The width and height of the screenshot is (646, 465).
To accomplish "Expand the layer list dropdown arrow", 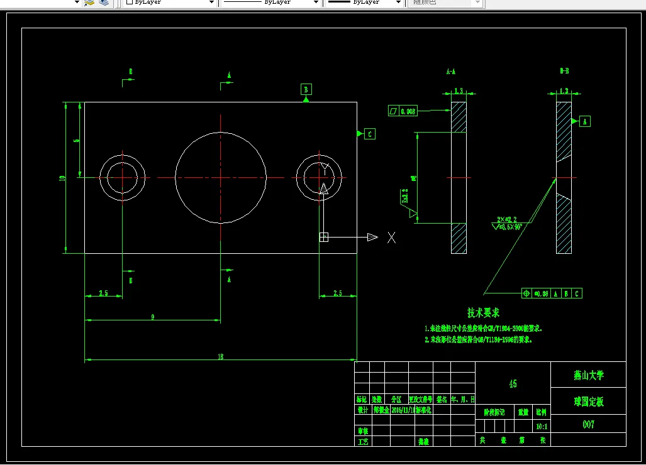I will (x=77, y=2).
